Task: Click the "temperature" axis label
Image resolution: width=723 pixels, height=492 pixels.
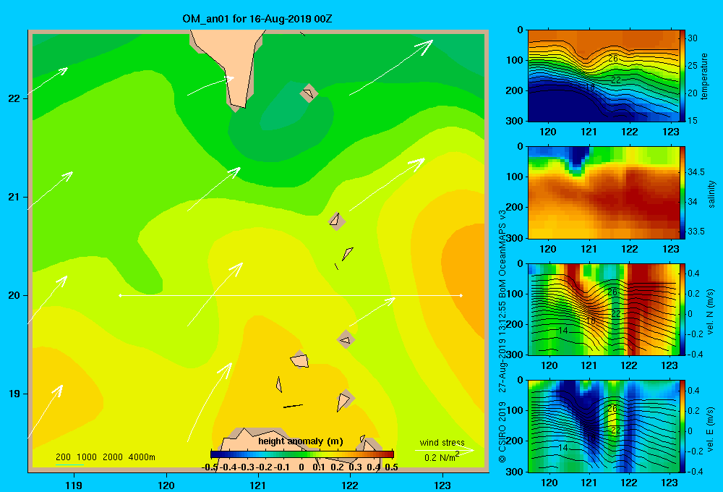Action: (704, 76)
